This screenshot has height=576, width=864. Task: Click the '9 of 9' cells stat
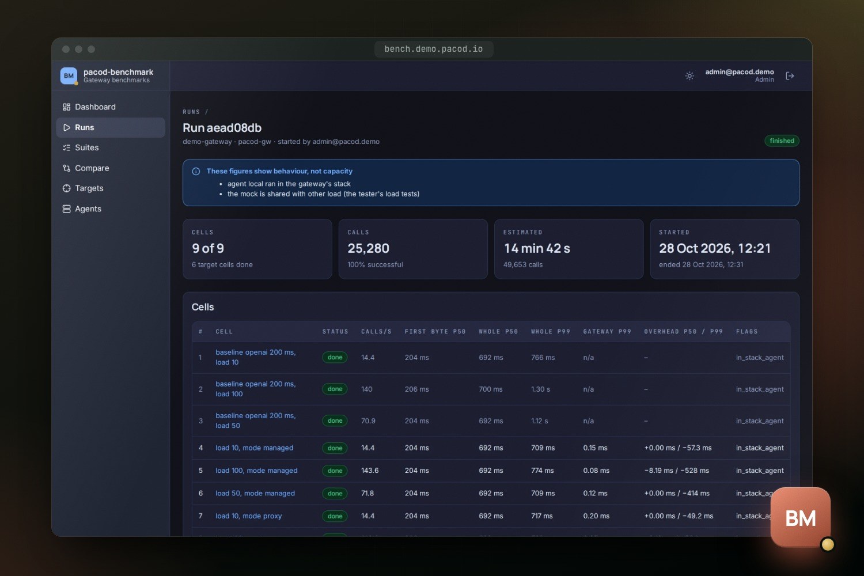pos(208,248)
